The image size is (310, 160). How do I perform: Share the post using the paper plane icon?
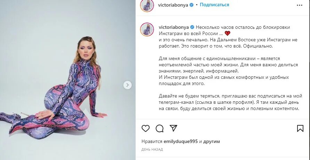[173, 128]
